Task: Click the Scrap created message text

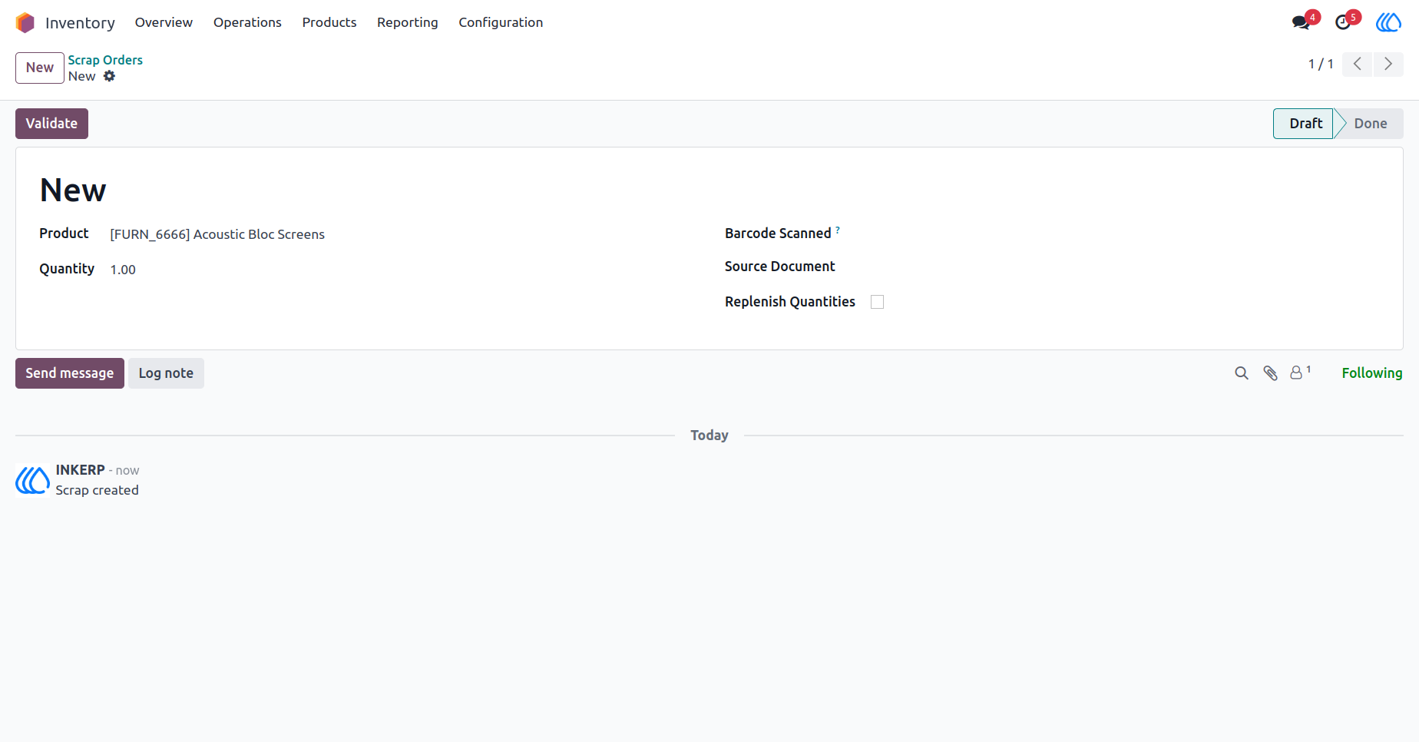Action: [97, 490]
